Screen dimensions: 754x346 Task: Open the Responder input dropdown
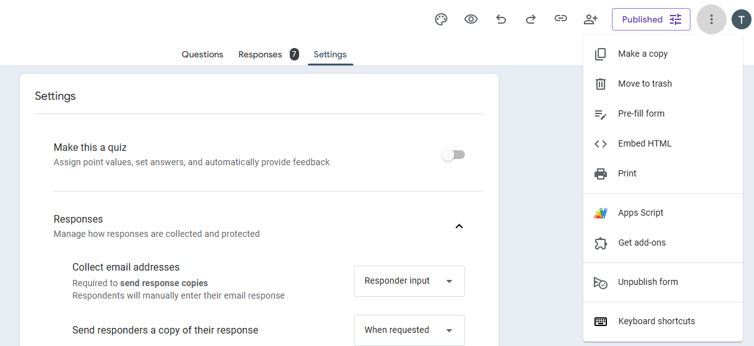[x=409, y=281]
